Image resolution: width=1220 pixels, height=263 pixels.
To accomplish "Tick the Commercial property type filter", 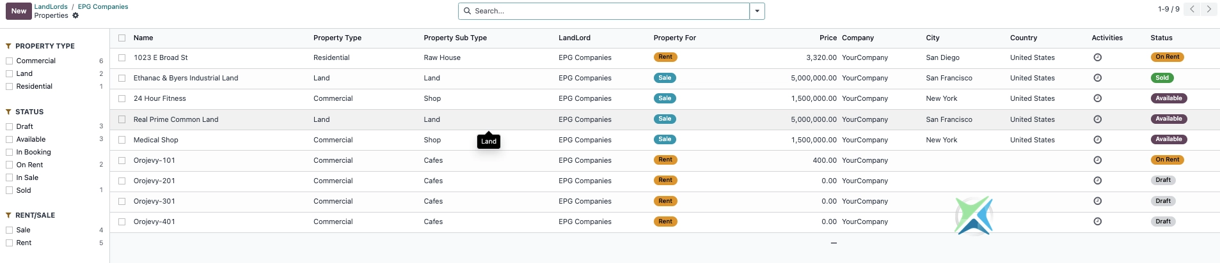I will pos(10,61).
